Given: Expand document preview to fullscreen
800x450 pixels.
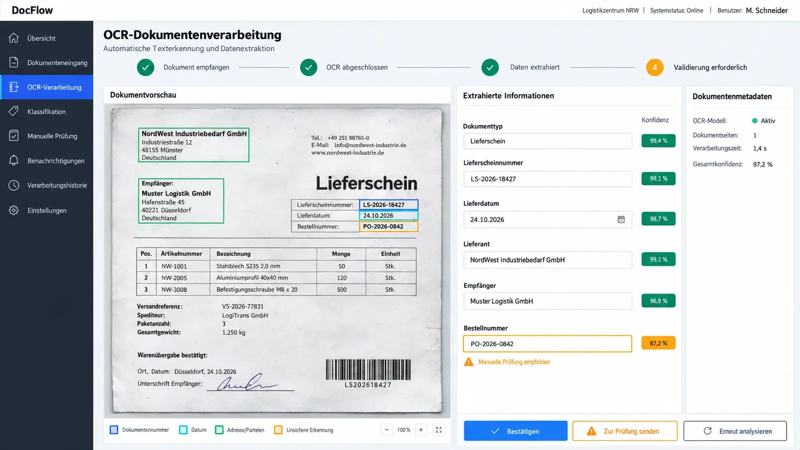Looking at the screenshot, I should coord(438,430).
